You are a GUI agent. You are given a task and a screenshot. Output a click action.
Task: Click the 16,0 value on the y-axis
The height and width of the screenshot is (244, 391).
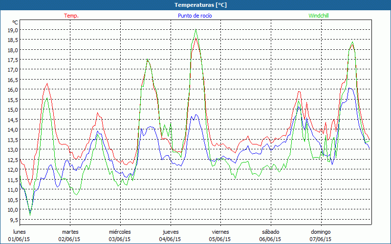point(13,90)
